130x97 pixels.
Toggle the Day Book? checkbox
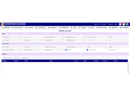coord(109,50)
